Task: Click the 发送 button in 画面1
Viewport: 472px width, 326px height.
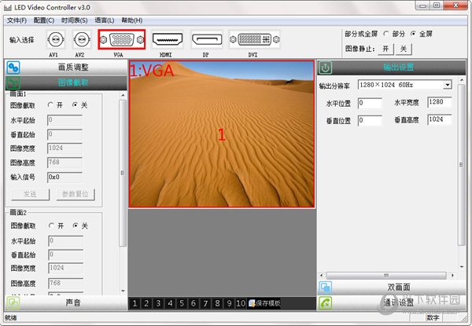Action: (x=30, y=194)
